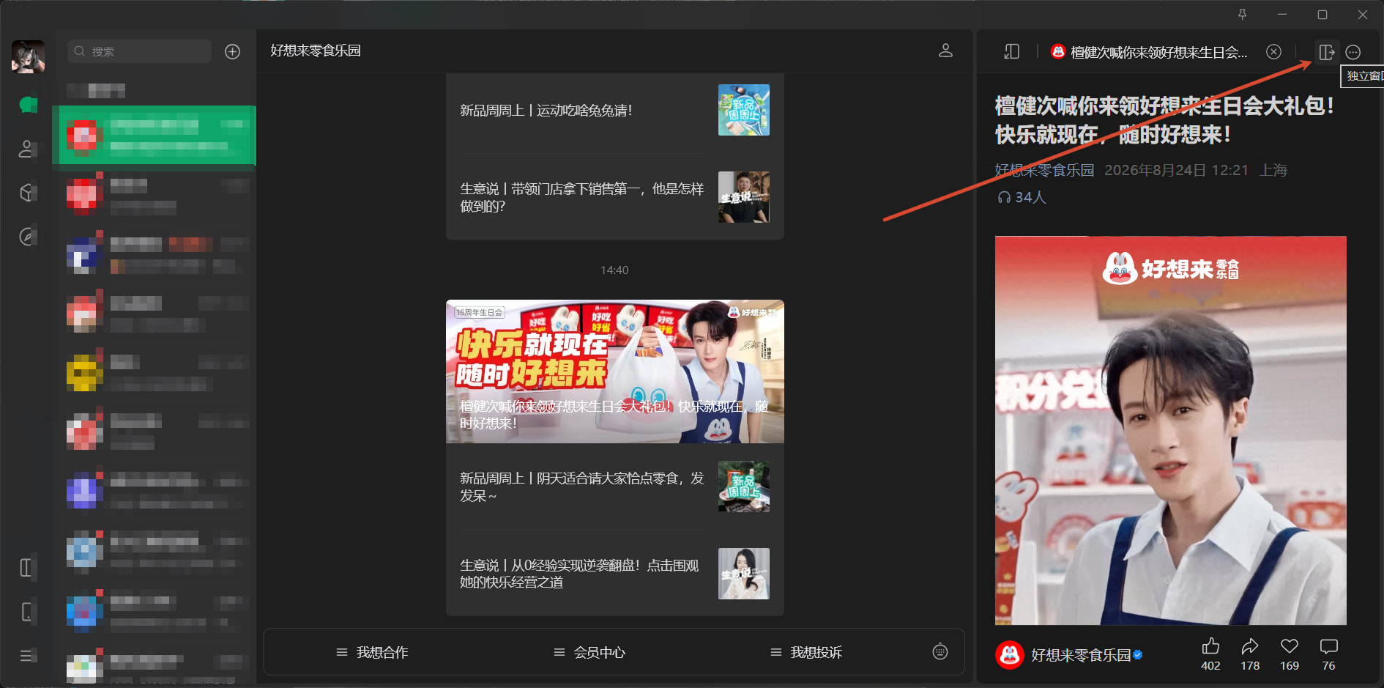Expand the 会员中心 bottom menu
1384x688 pixels.
click(x=589, y=652)
